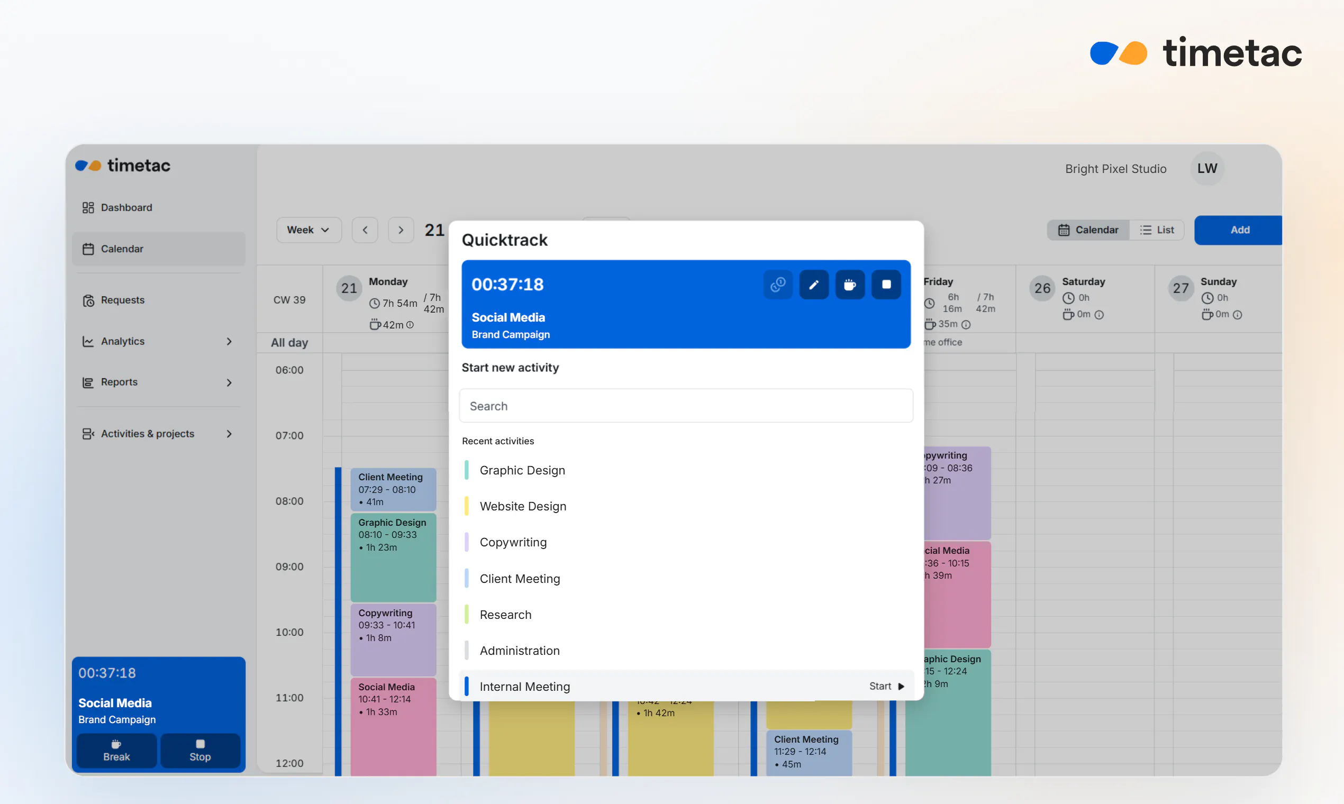Expand Activities & projects in the sidebar
This screenshot has height=804, width=1344.
coord(158,433)
